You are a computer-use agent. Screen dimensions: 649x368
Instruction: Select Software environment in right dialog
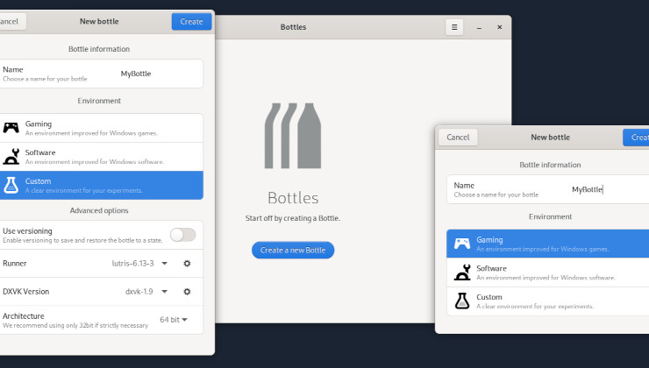[x=547, y=272]
